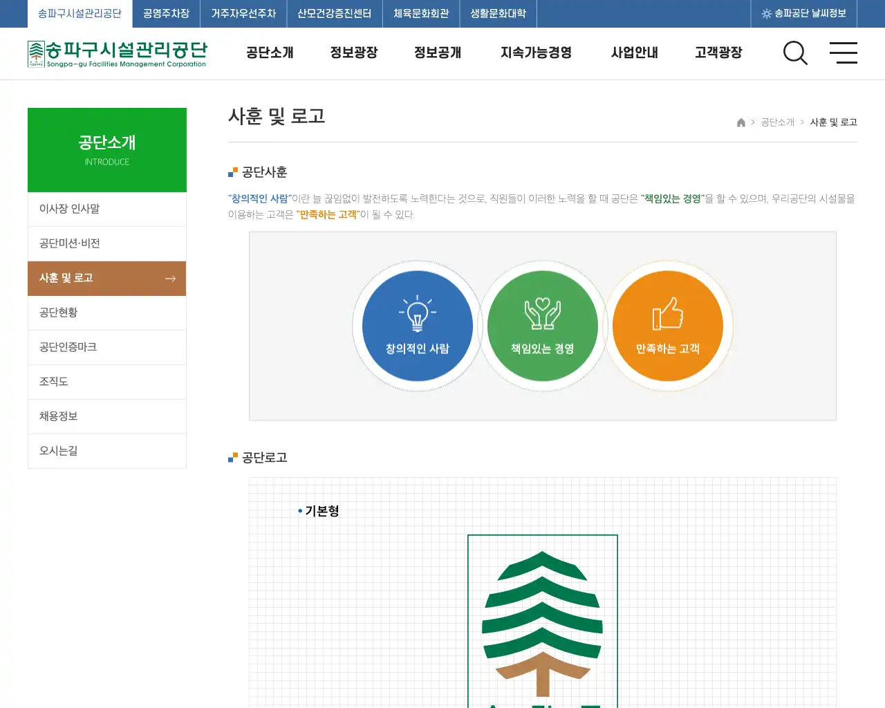885x708 pixels.
Task: Expand the 공단소개 main menu
Action: [x=270, y=53]
